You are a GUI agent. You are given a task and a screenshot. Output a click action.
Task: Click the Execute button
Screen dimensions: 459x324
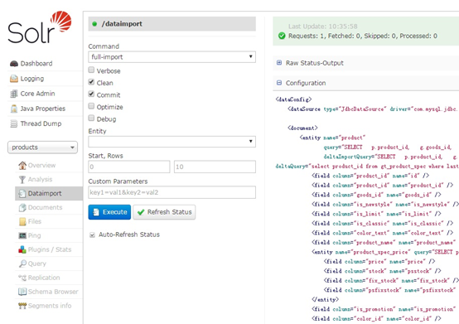(109, 212)
